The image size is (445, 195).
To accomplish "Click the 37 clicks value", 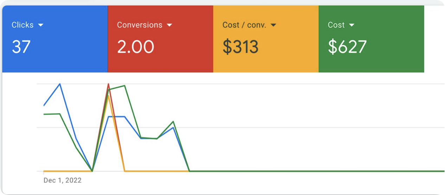I will point(21,47).
